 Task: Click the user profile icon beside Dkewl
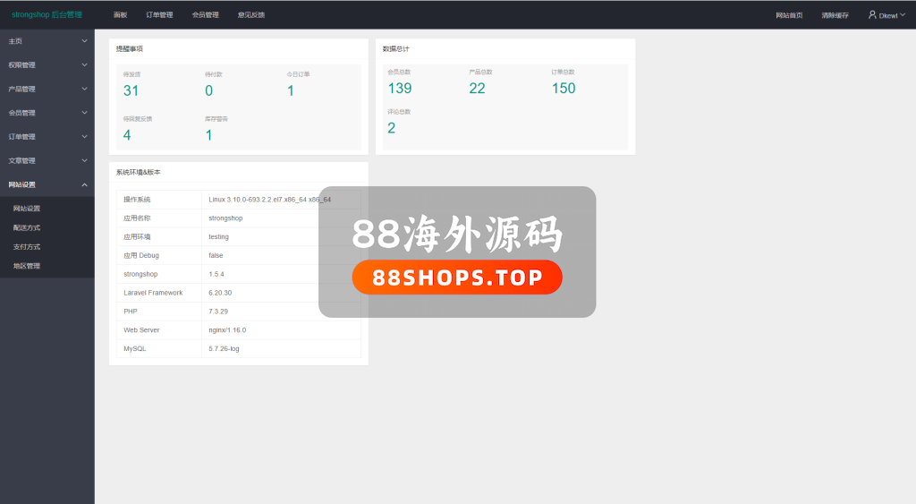click(872, 14)
